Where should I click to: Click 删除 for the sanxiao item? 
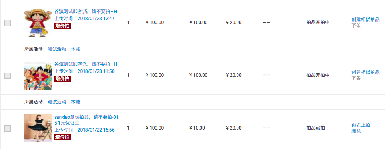pos(356,131)
